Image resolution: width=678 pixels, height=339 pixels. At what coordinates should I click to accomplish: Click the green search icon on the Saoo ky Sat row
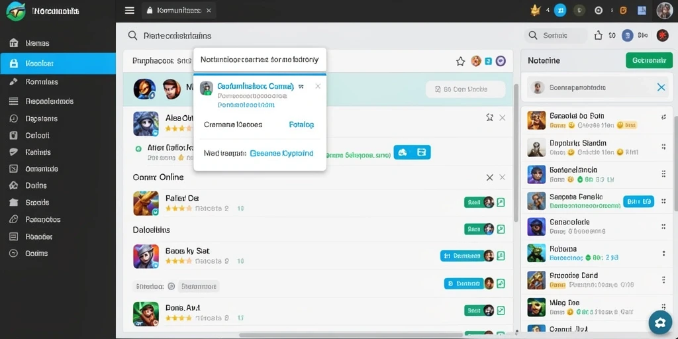[x=501, y=256]
